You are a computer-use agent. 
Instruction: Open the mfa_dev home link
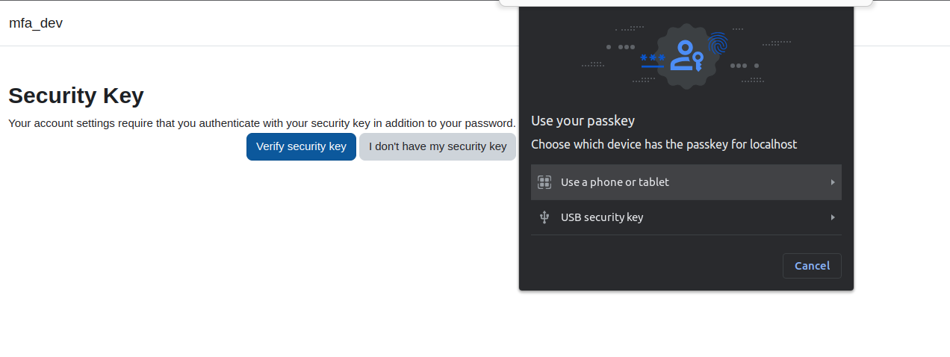(36, 23)
